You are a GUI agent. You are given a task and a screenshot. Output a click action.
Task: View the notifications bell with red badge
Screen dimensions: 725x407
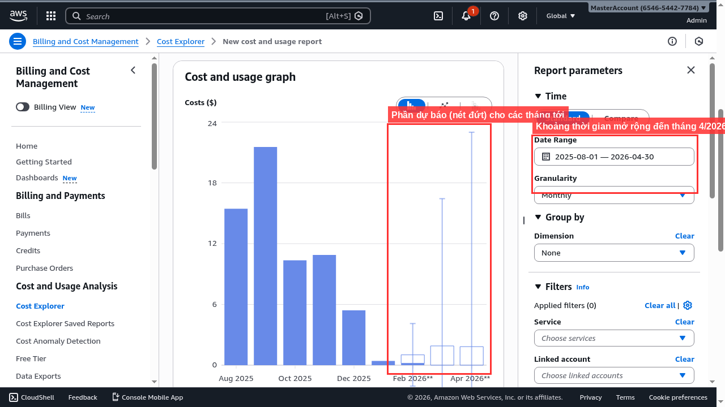[x=464, y=16]
